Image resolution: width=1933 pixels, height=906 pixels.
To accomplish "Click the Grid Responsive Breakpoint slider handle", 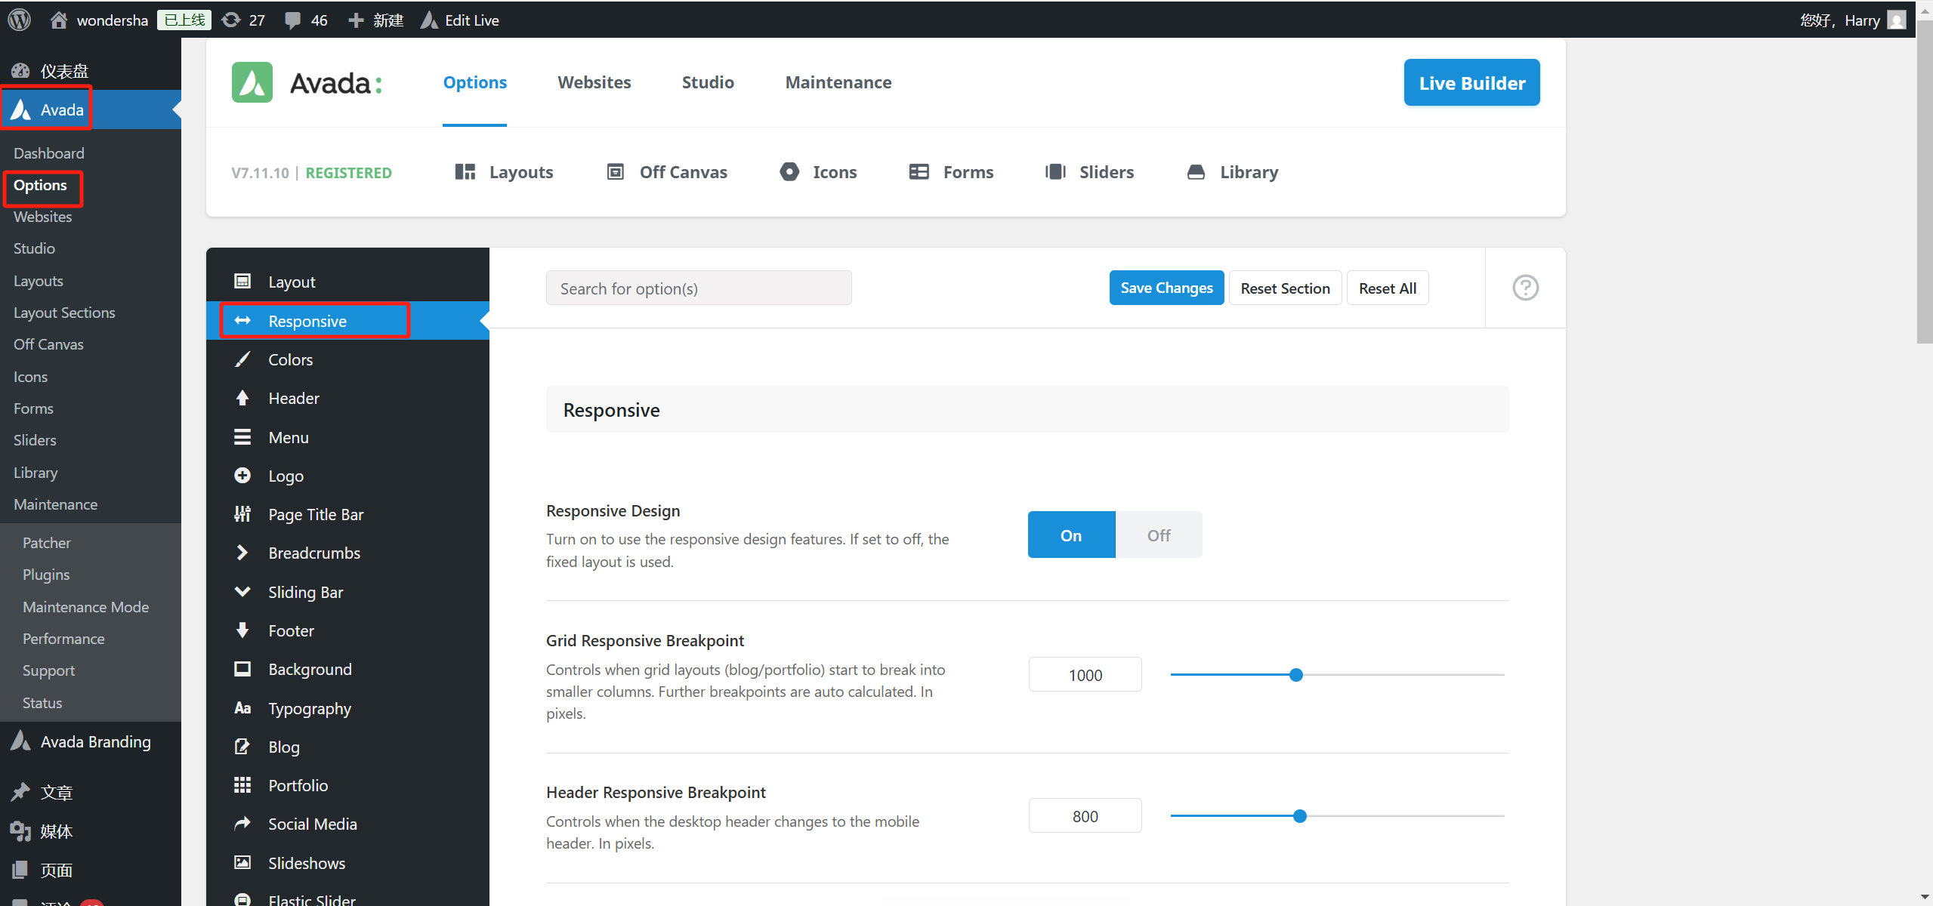I will (1296, 675).
